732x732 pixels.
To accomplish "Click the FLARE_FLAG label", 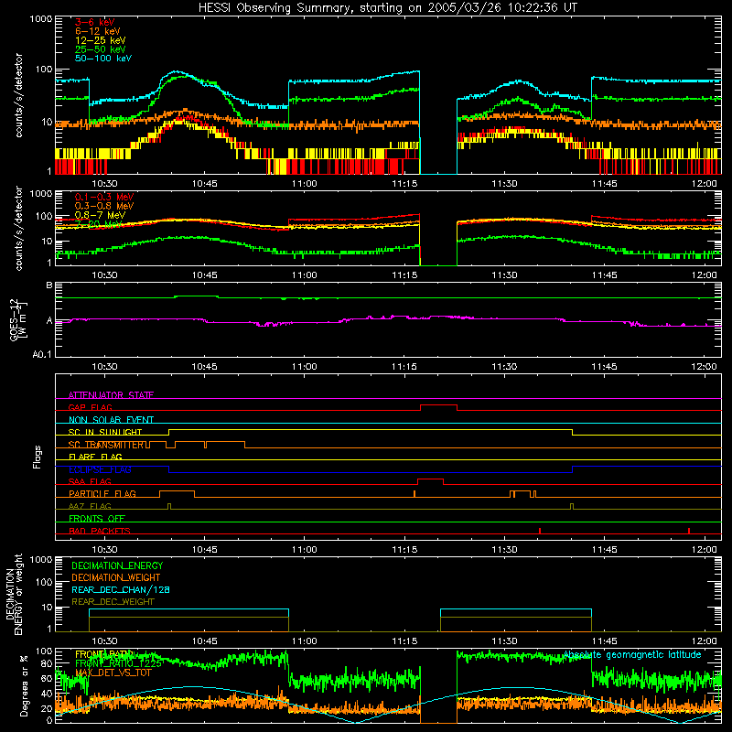I will (x=95, y=457).
